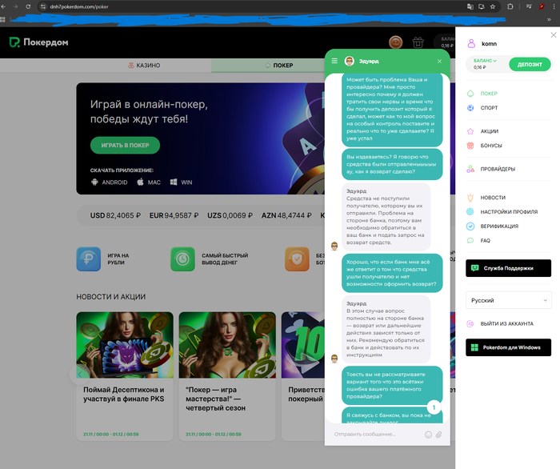Click the USD exchange rate
The width and height of the screenshot is (560, 469).
(115, 215)
